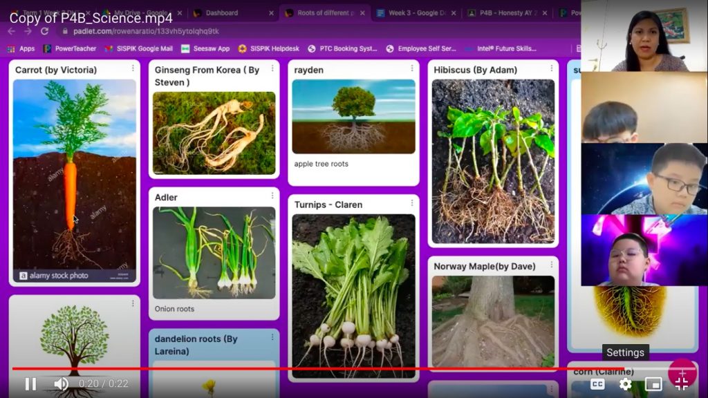Open video Settings gear icon
The height and width of the screenshot is (398, 708).
click(626, 384)
